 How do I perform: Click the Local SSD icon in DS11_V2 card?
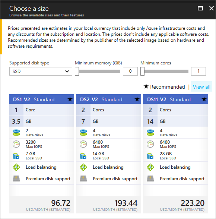point(150,156)
